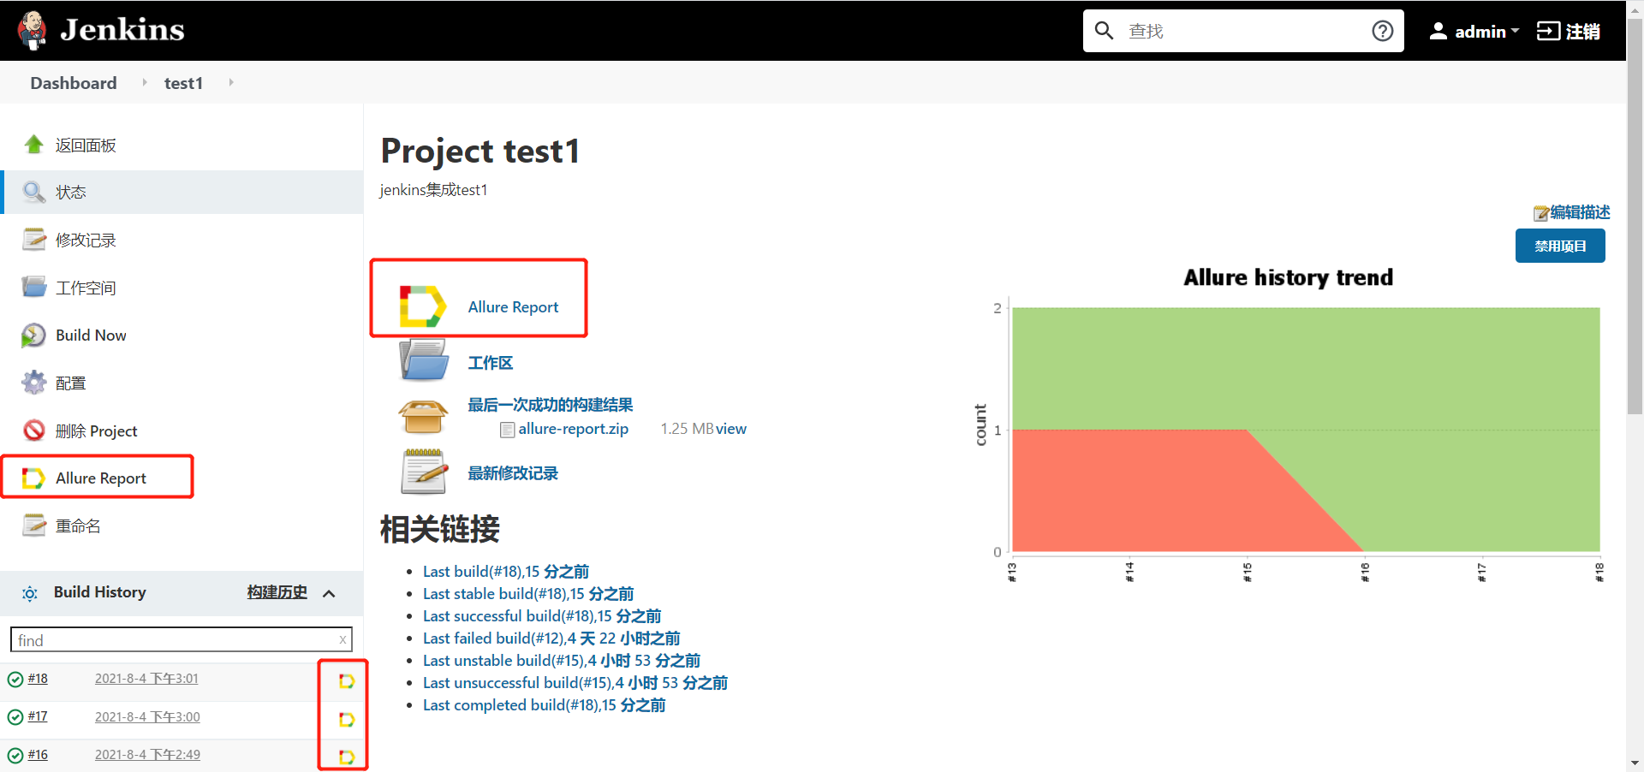
Task: Open the Last stable build(#18) link
Action: (528, 594)
